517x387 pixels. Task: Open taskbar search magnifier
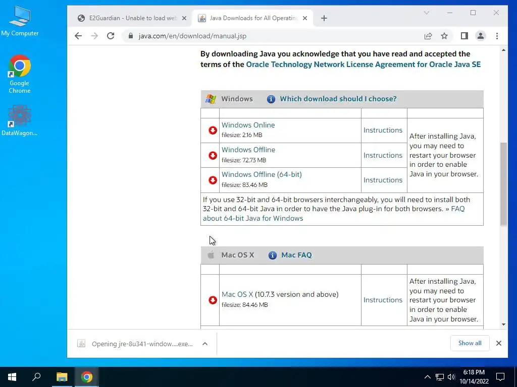pos(36,377)
